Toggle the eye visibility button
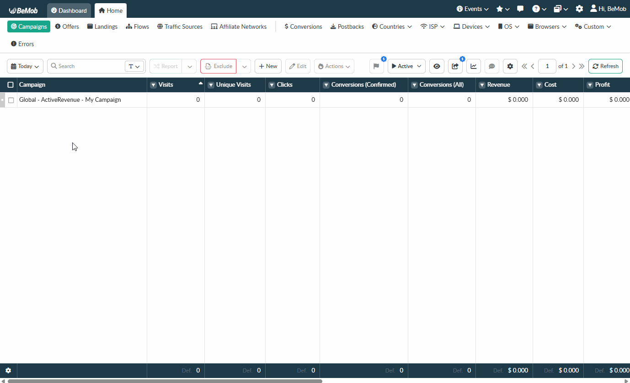Screen dimensions: 630x383 [437, 66]
